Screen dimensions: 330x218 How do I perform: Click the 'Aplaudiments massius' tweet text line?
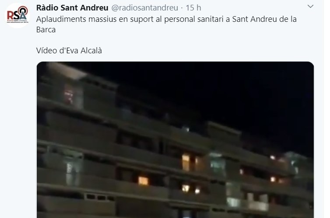(x=166, y=19)
